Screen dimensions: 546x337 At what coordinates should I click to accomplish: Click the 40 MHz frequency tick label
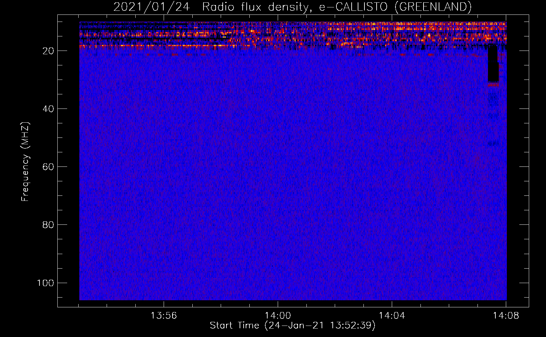pyautogui.click(x=48, y=109)
